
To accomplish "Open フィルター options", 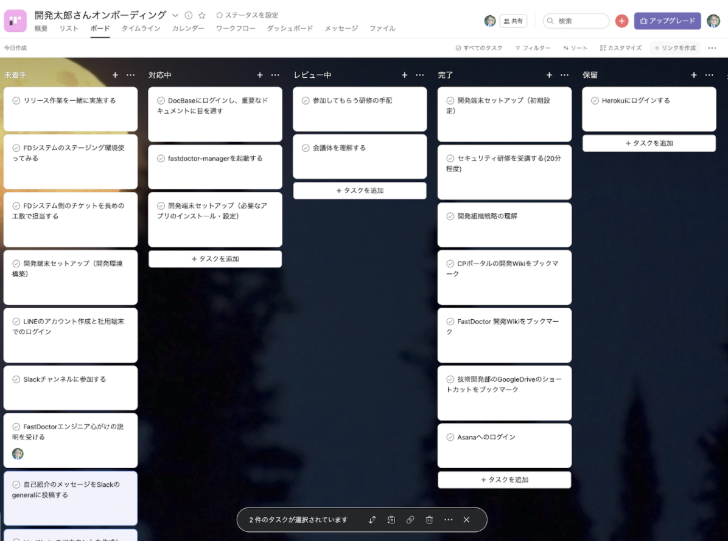I will click(x=533, y=48).
